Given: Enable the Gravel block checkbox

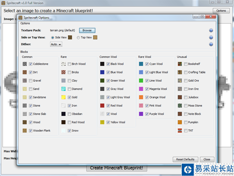Looking at the screenshot, I should coord(30,81).
